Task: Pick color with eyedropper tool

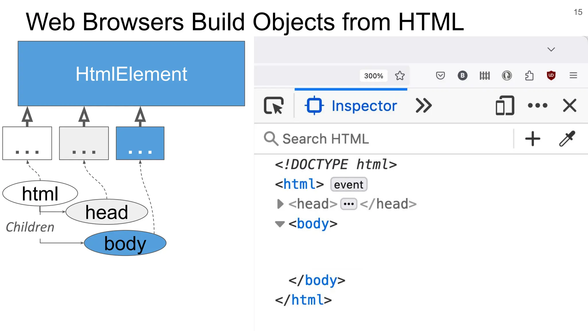Action: coord(567,139)
